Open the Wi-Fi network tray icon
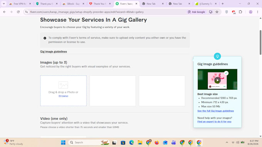 233,142
